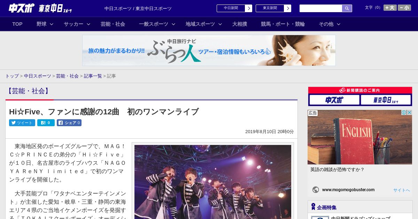This screenshot has height=219, width=418.
Task: Click the 東京新聞 arrow button
Action: 287,8
